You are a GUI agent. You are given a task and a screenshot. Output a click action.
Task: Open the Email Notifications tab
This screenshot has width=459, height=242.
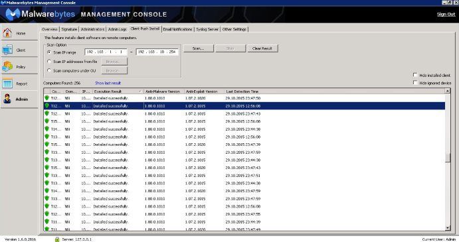point(177,29)
